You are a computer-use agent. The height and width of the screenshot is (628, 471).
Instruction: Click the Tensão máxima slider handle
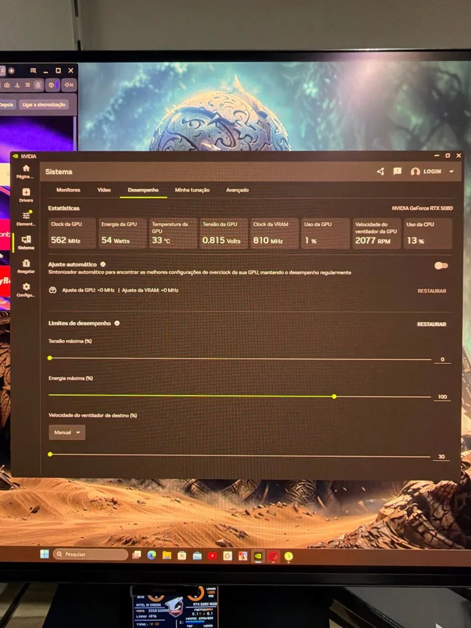pos(50,358)
